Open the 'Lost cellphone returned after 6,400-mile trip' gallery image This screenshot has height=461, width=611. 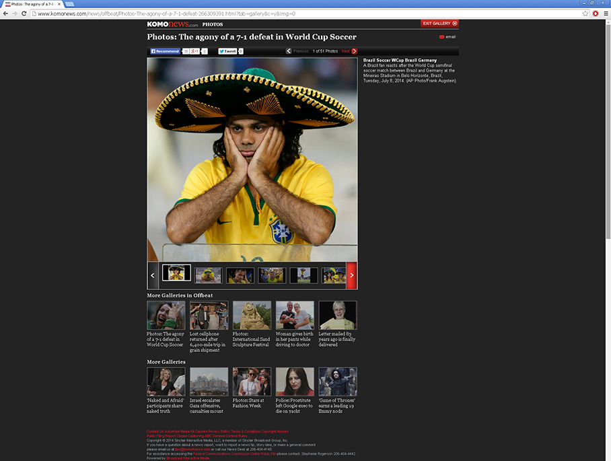209,315
